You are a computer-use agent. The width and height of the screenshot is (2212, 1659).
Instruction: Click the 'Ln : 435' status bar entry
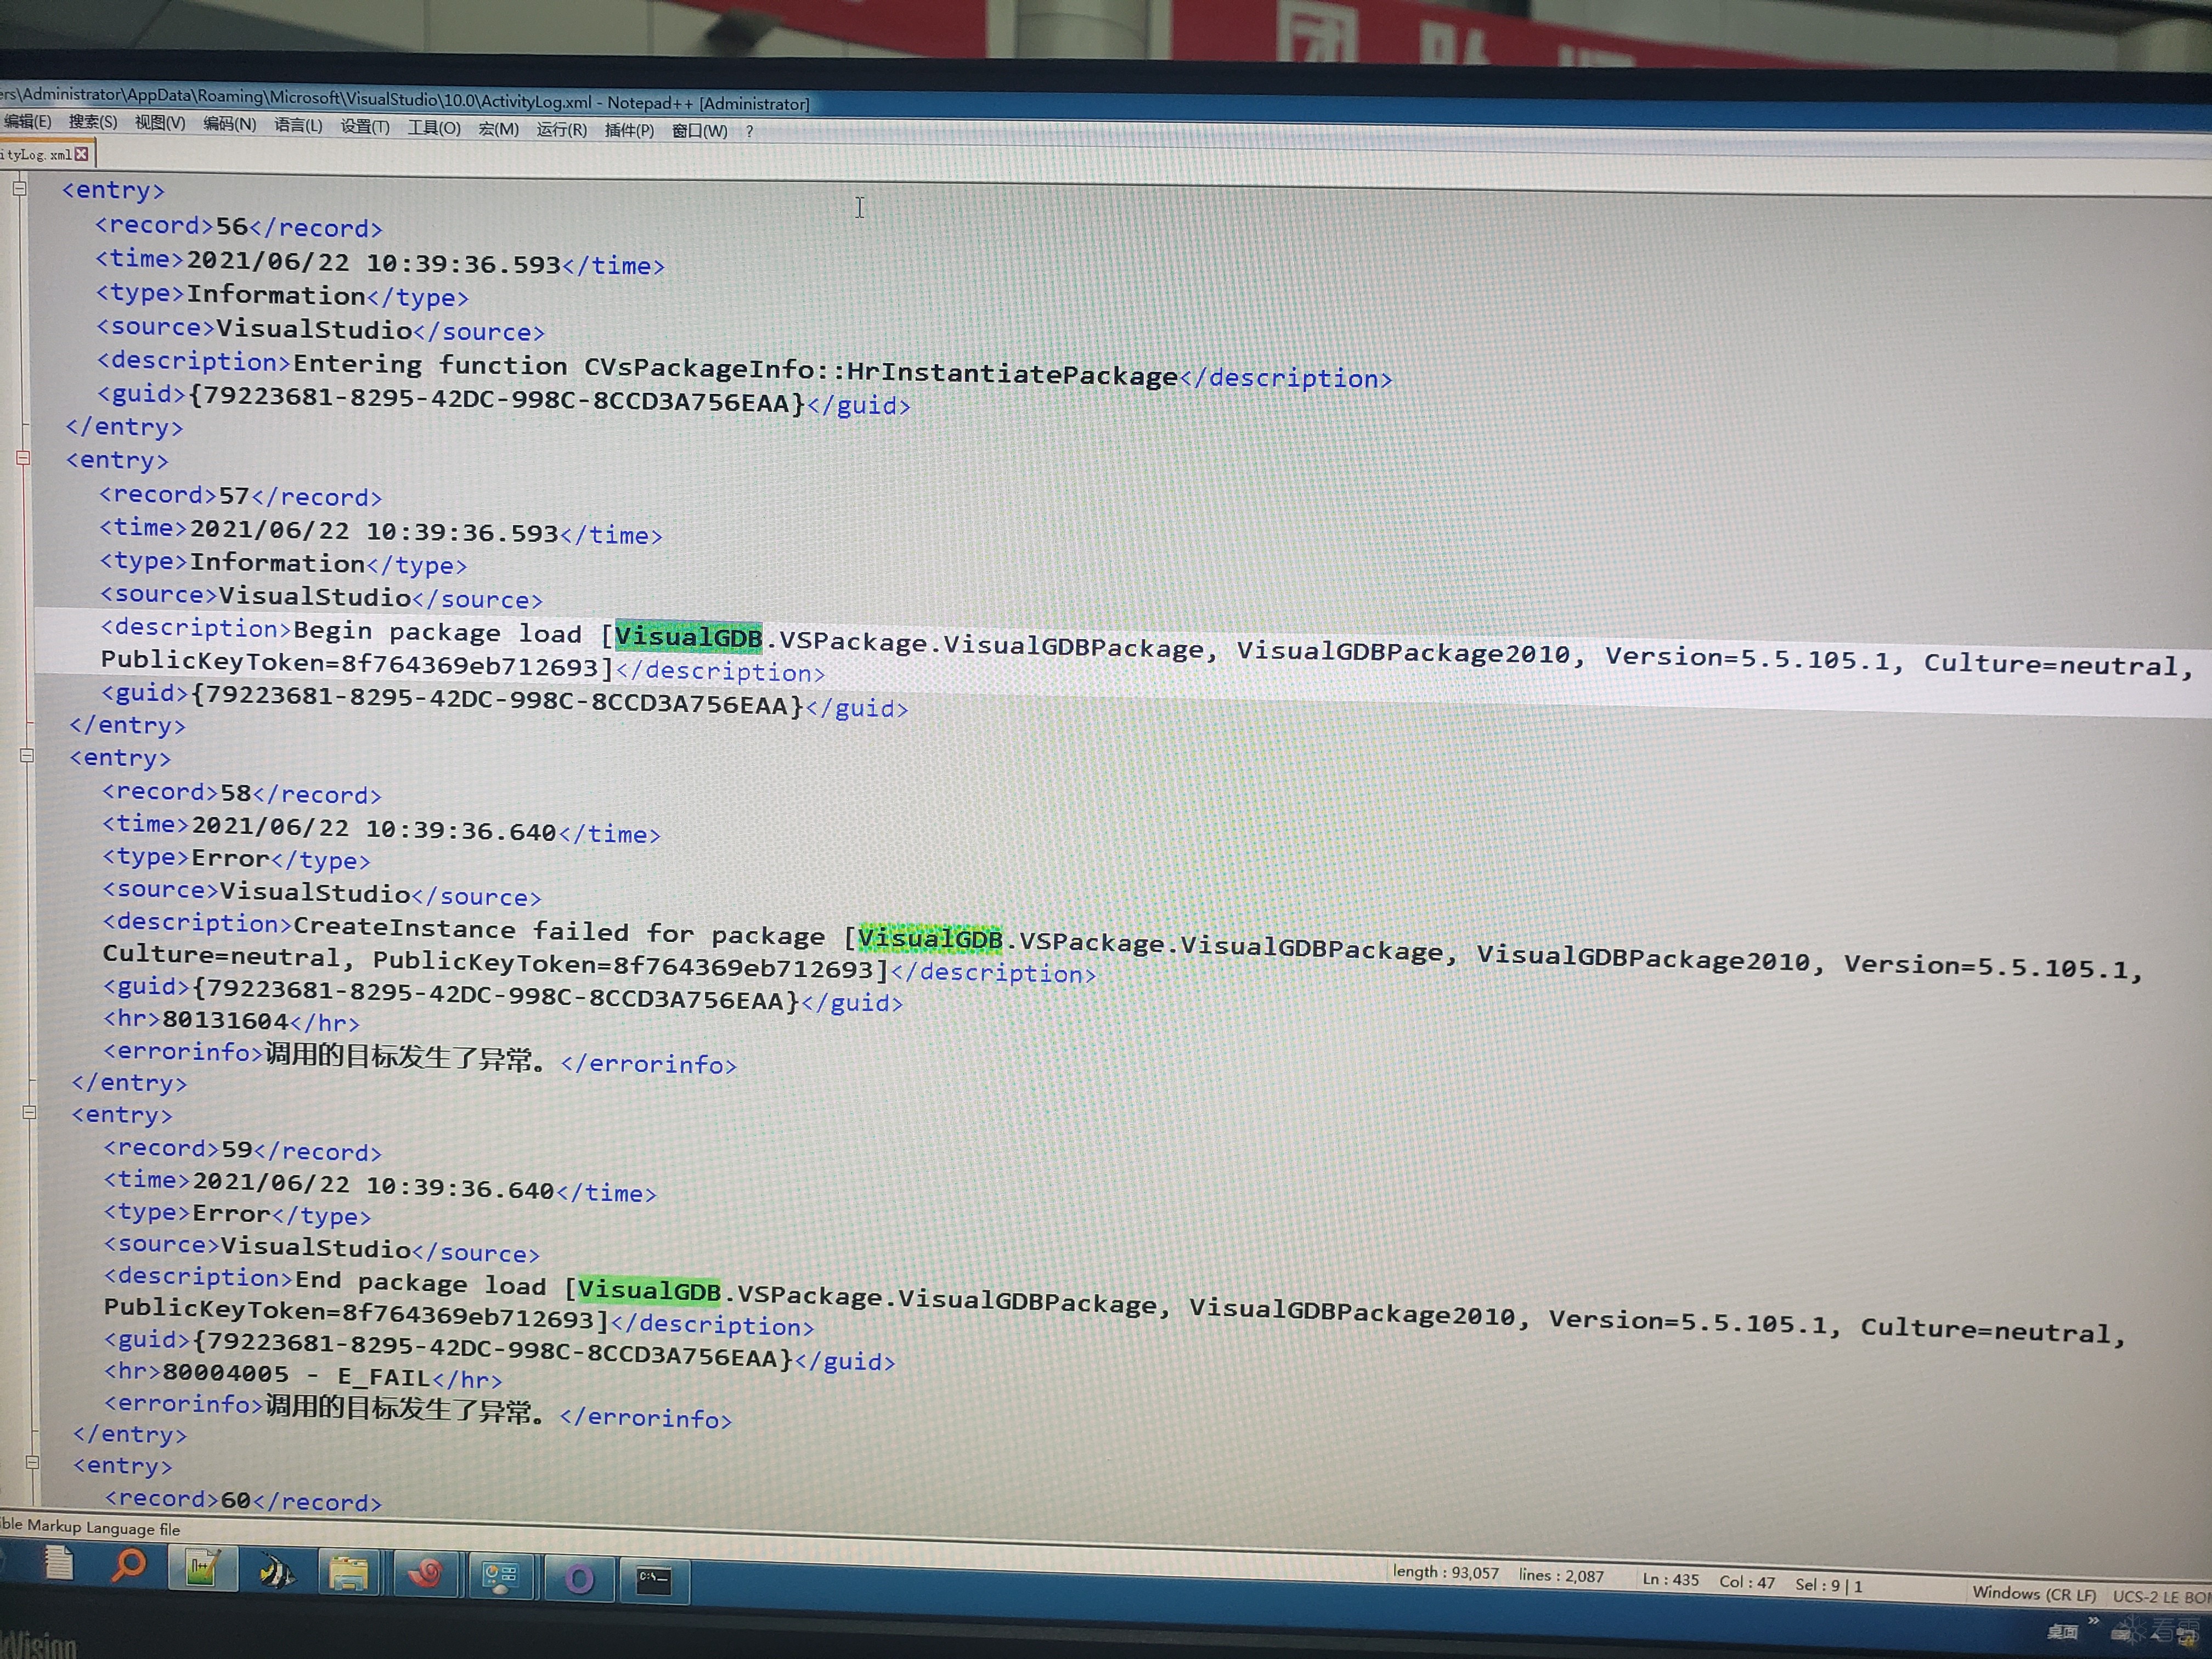pos(1671,1580)
